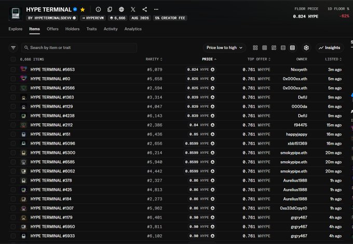Viewport: 353px width, 244px height.
Task: Select checkbox for HYPE TERMINAL #5300
Action: tap(13, 153)
